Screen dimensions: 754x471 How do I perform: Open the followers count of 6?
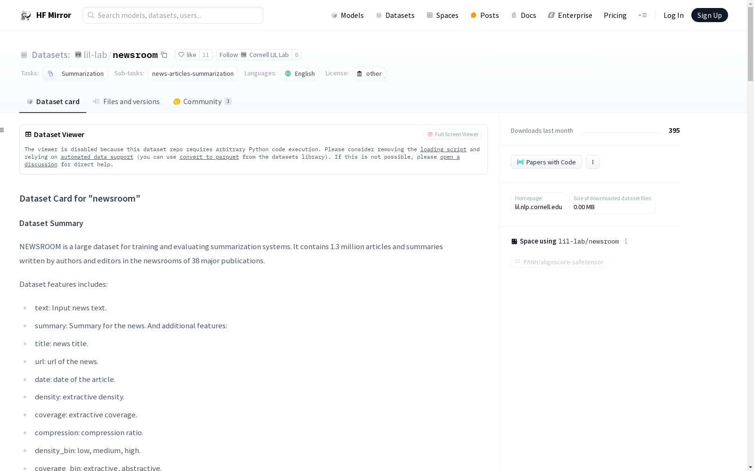297,55
